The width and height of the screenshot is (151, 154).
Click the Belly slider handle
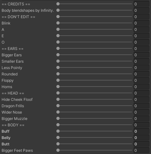pos(58,137)
